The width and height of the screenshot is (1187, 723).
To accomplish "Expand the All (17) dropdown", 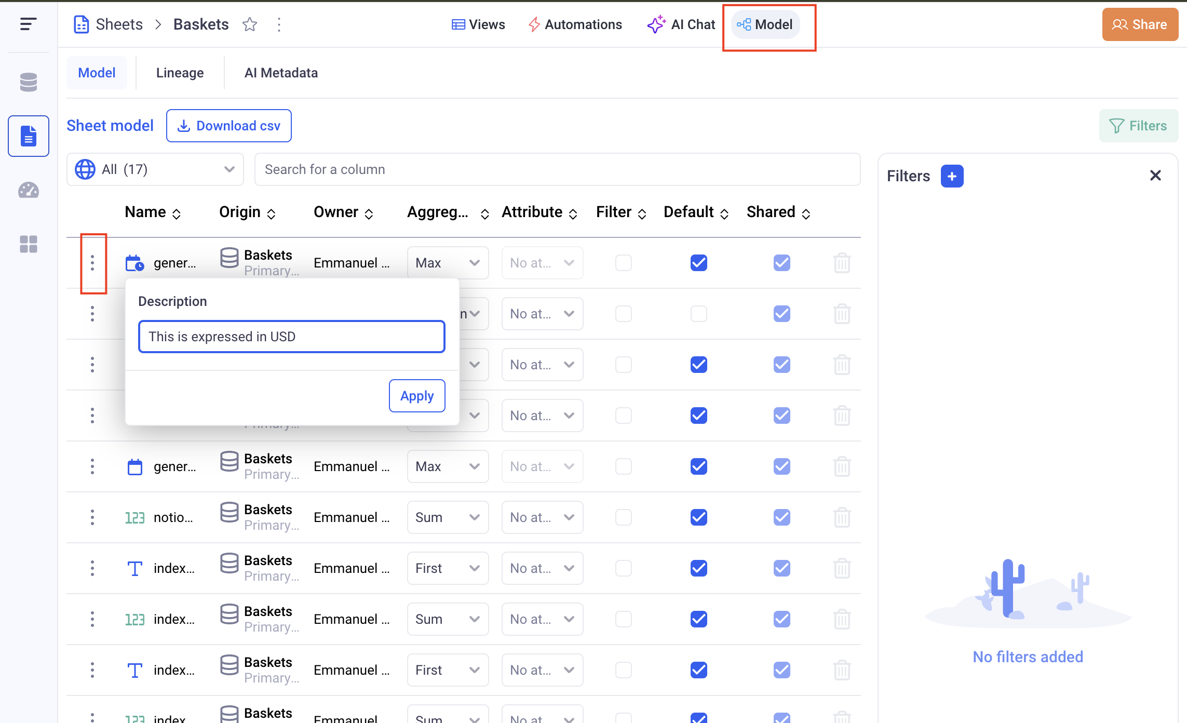I will (x=155, y=169).
